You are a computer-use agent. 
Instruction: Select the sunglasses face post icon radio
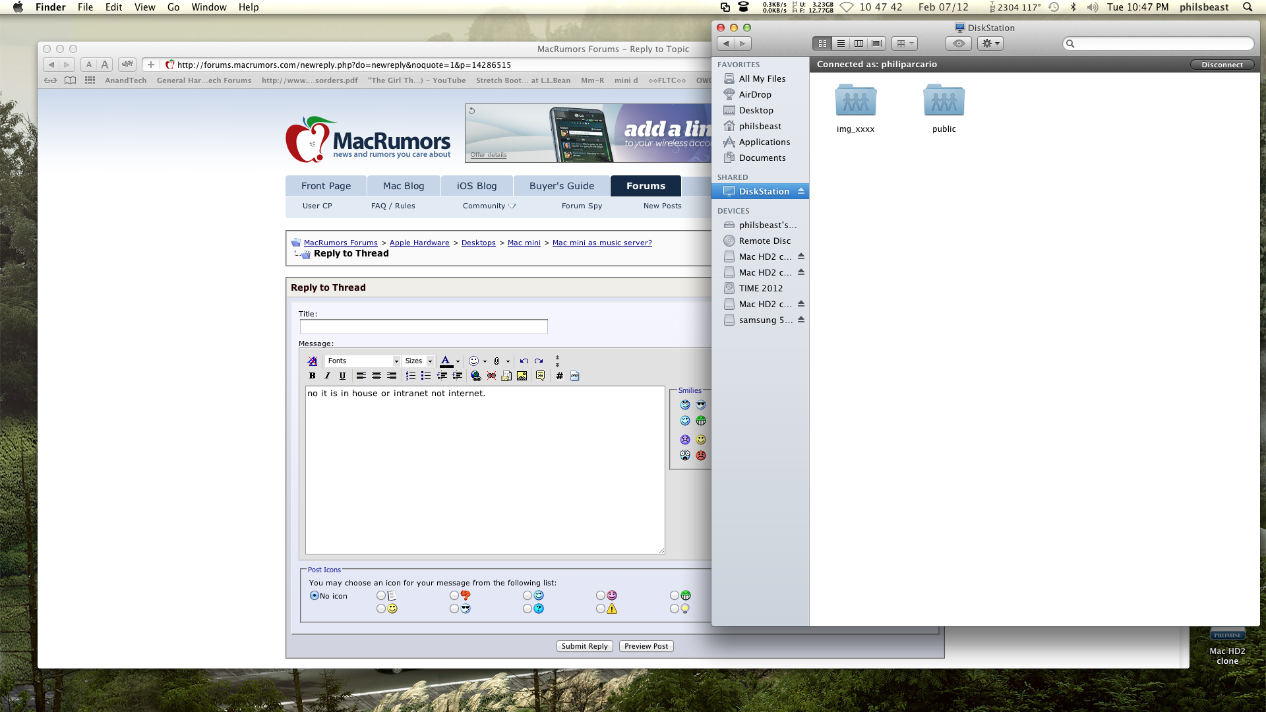click(x=454, y=608)
